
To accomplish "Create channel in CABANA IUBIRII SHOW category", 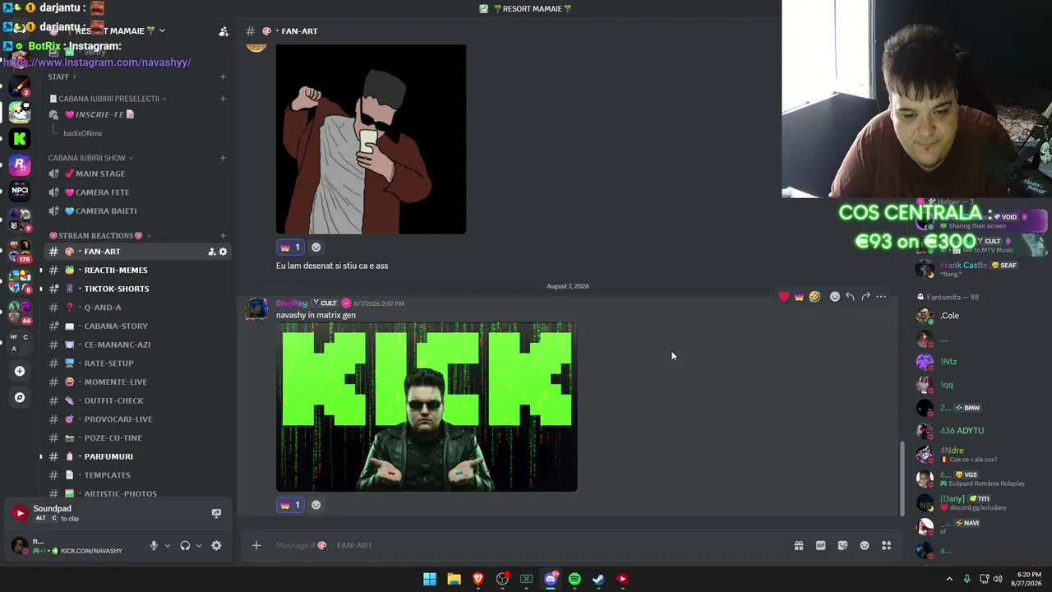I will tap(223, 158).
